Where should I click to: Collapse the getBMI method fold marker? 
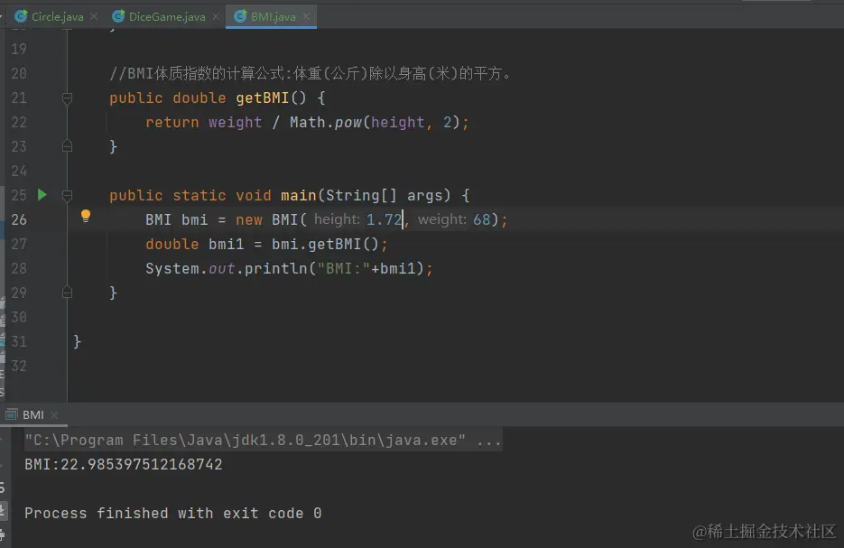(68, 98)
